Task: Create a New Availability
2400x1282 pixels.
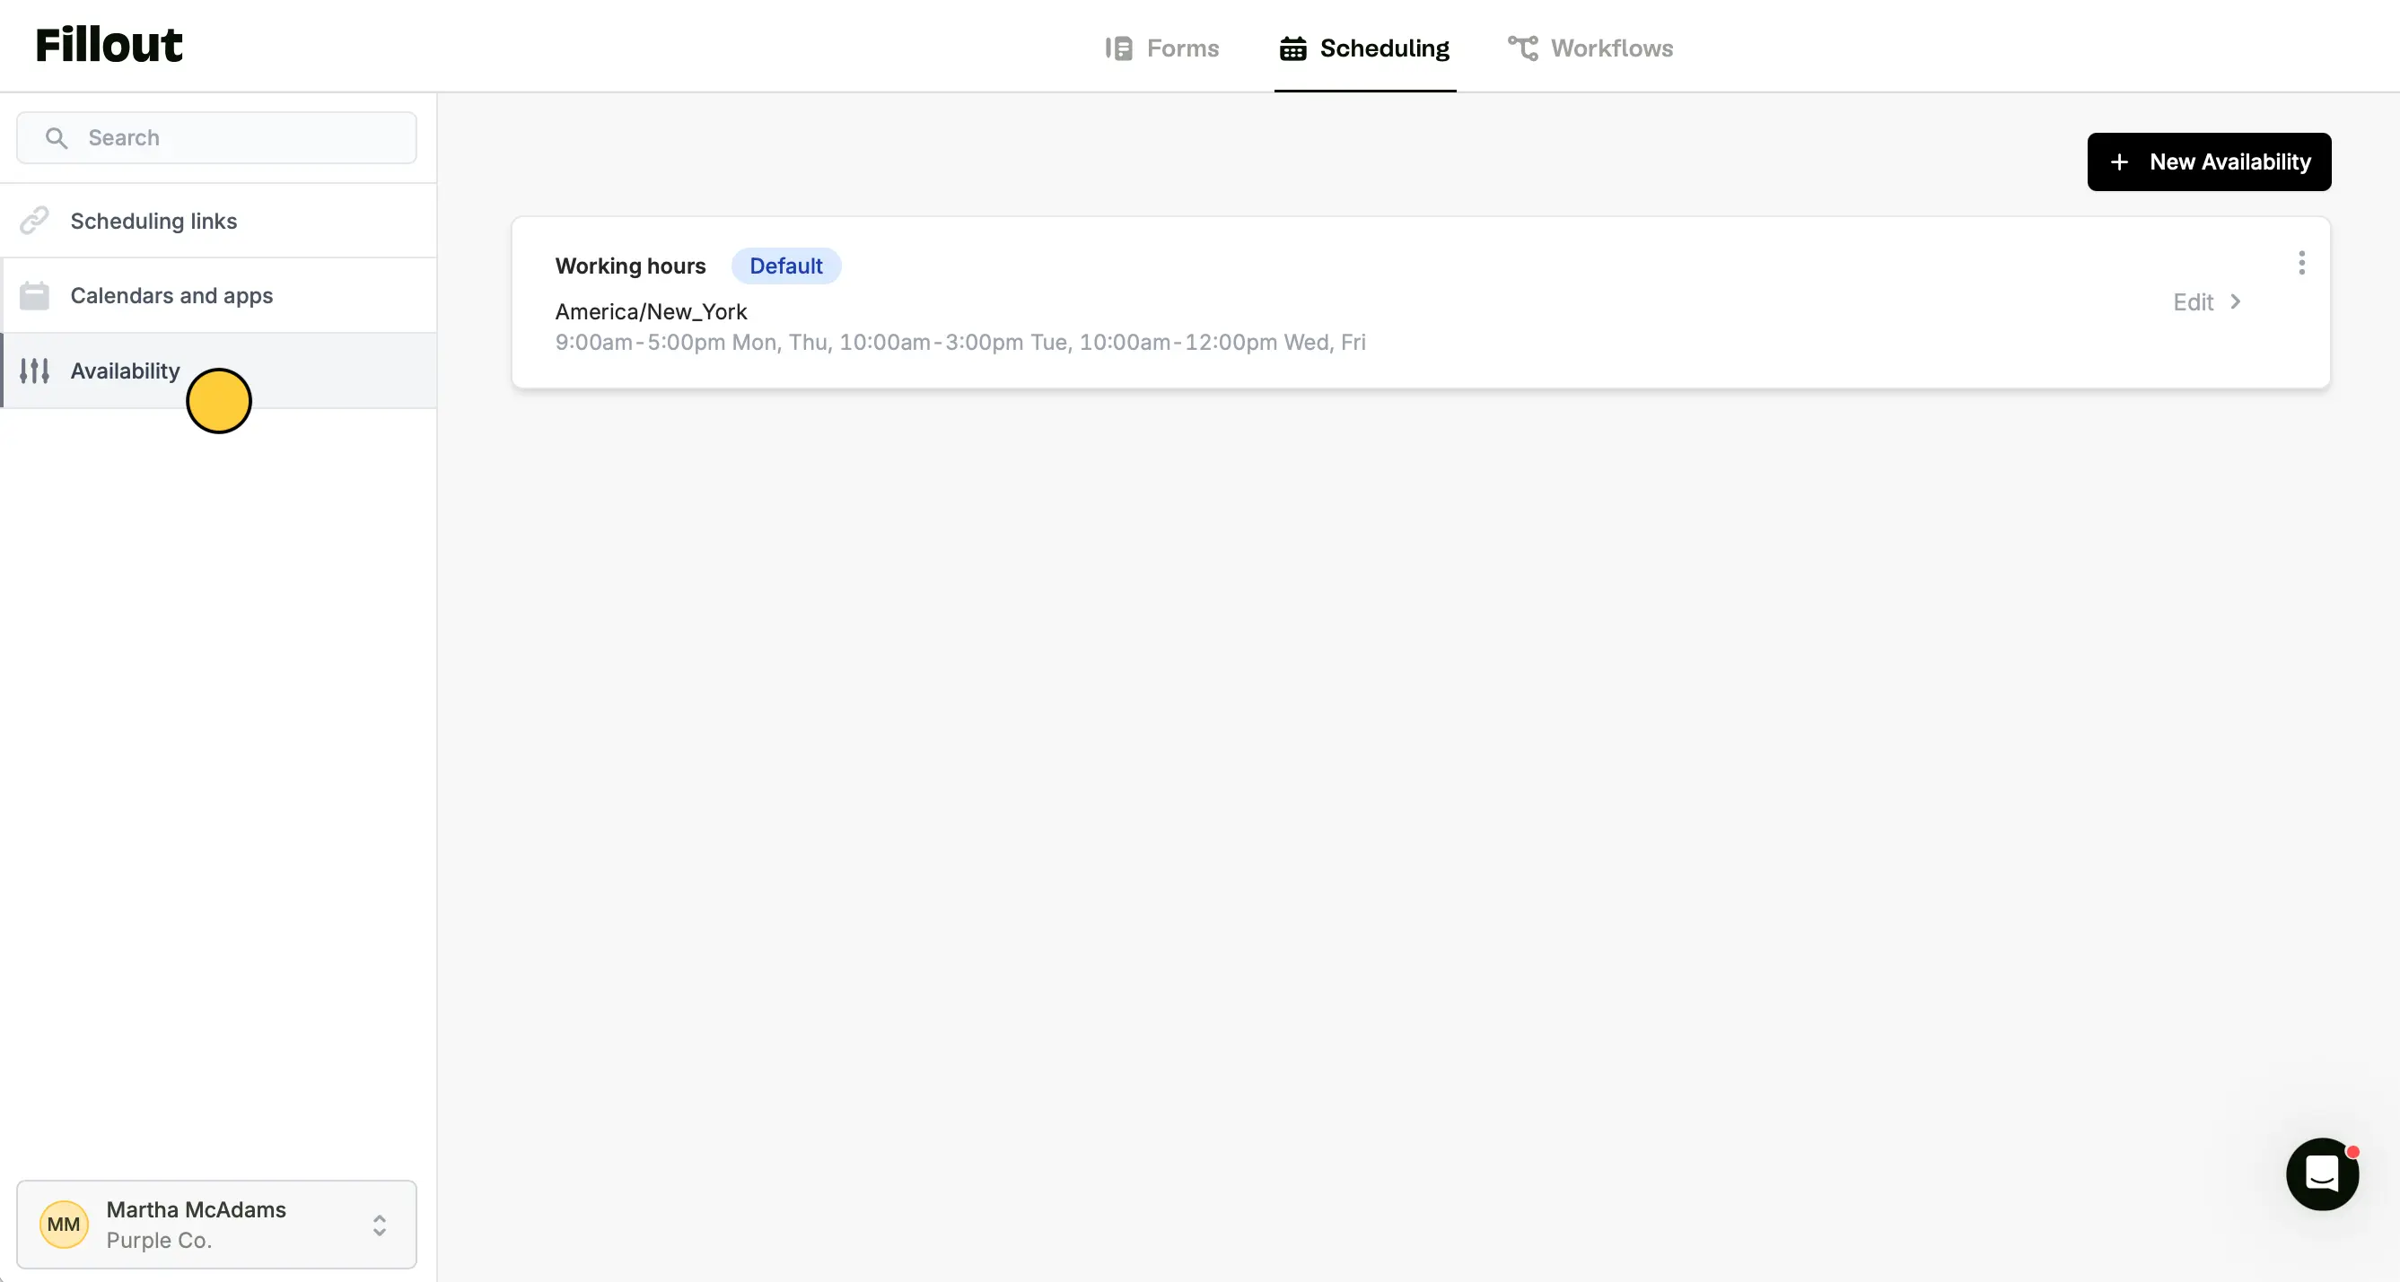Action: (2208, 162)
